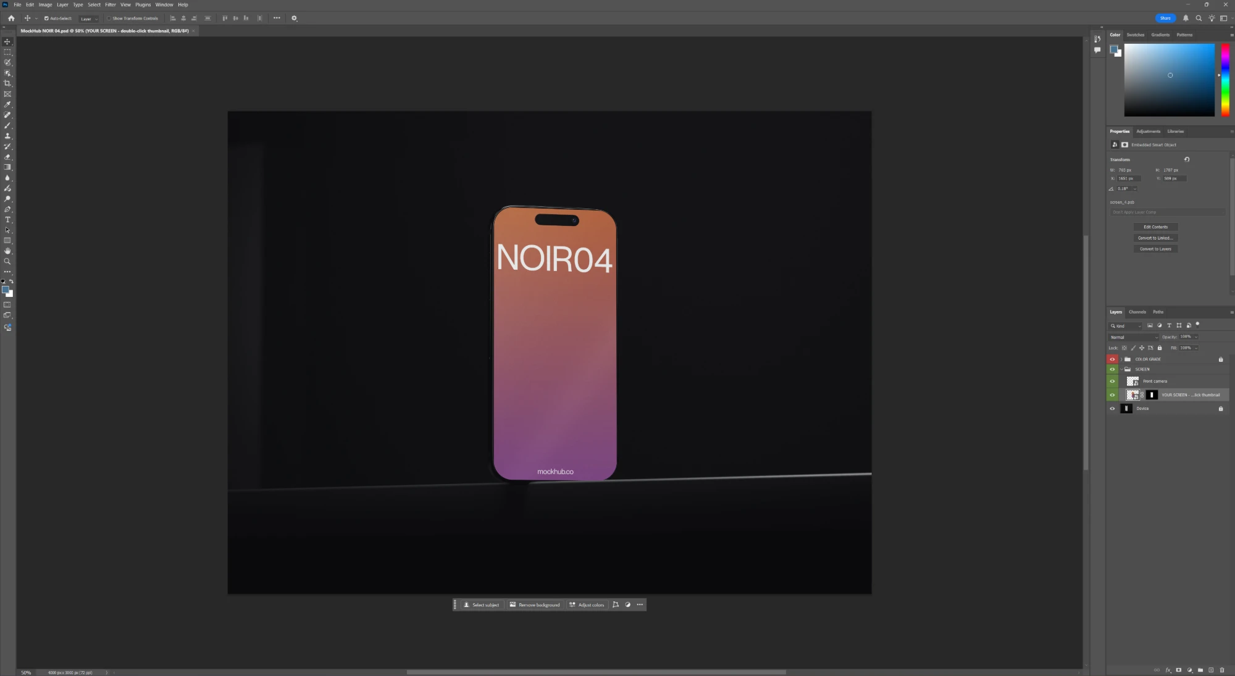Screen dimensions: 1235x676
Task: Toggle Auto-Select checkbox
Action: (x=46, y=19)
